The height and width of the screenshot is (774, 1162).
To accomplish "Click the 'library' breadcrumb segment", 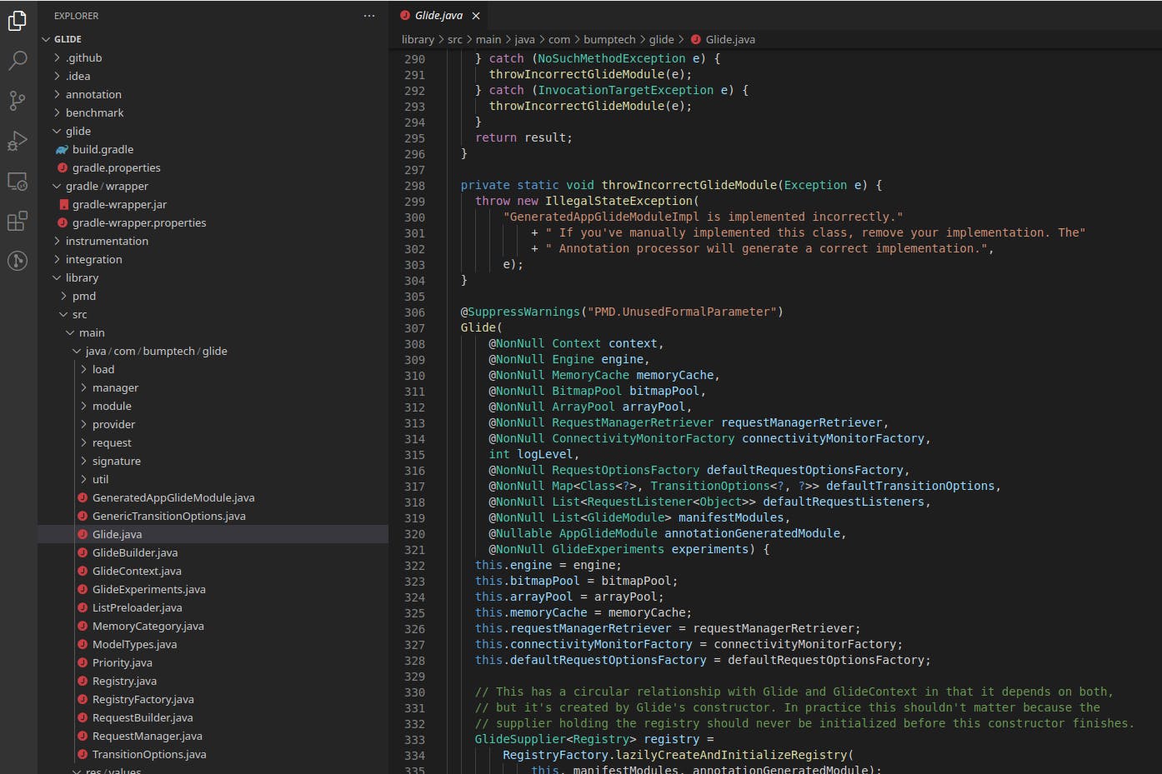I will 418,40.
